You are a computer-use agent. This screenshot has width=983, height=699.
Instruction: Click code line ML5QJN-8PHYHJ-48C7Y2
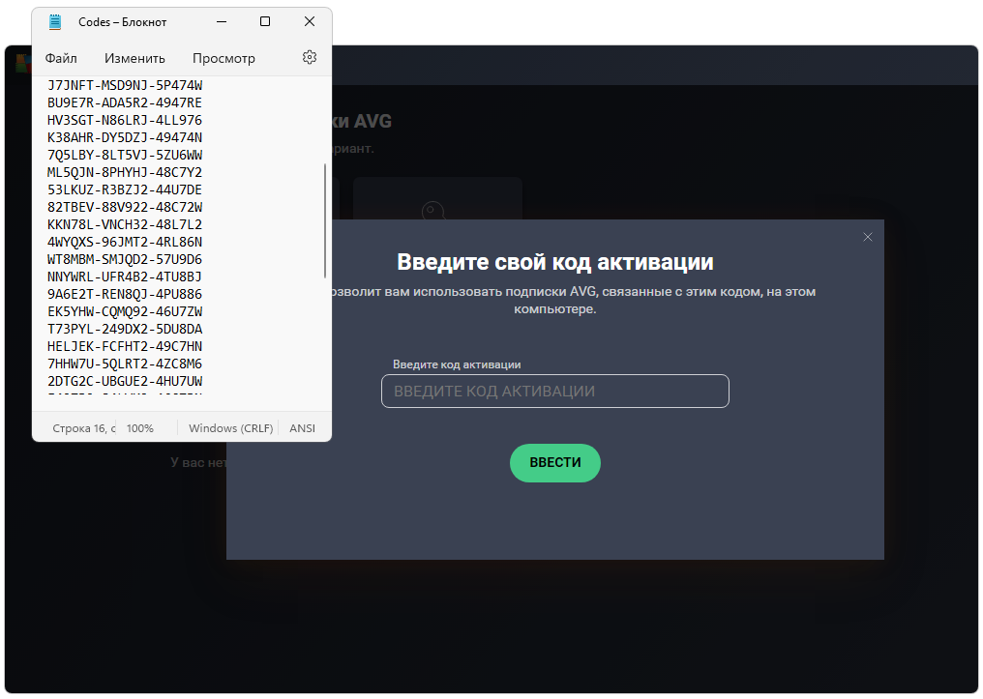click(125, 172)
